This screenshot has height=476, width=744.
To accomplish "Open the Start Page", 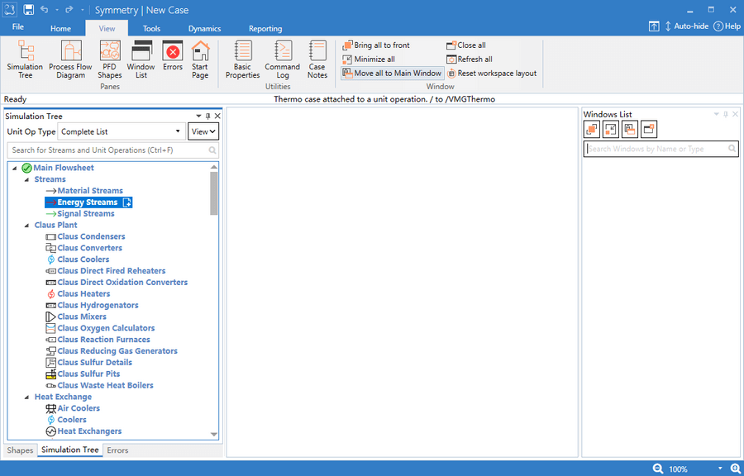I will [x=200, y=59].
